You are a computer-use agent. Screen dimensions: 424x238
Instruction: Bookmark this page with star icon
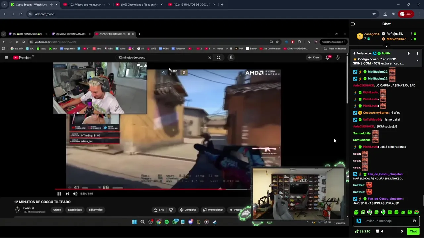374,14
